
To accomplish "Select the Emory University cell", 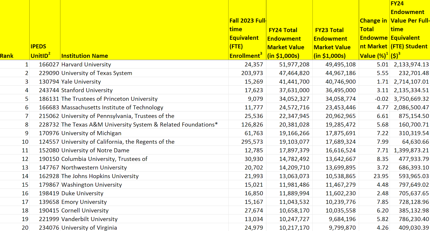I will [x=144, y=202].
